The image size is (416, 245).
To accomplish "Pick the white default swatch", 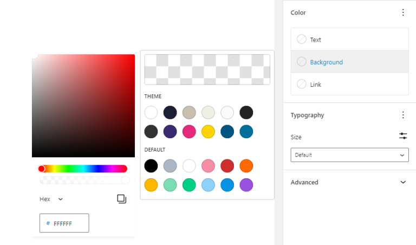I will pos(189,166).
